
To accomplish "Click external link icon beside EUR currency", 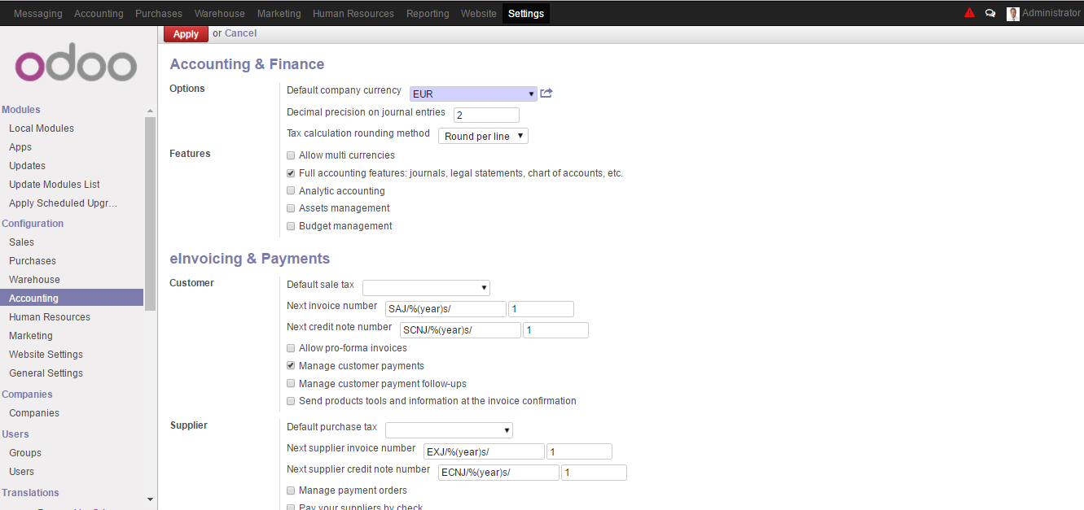I will click(x=546, y=93).
